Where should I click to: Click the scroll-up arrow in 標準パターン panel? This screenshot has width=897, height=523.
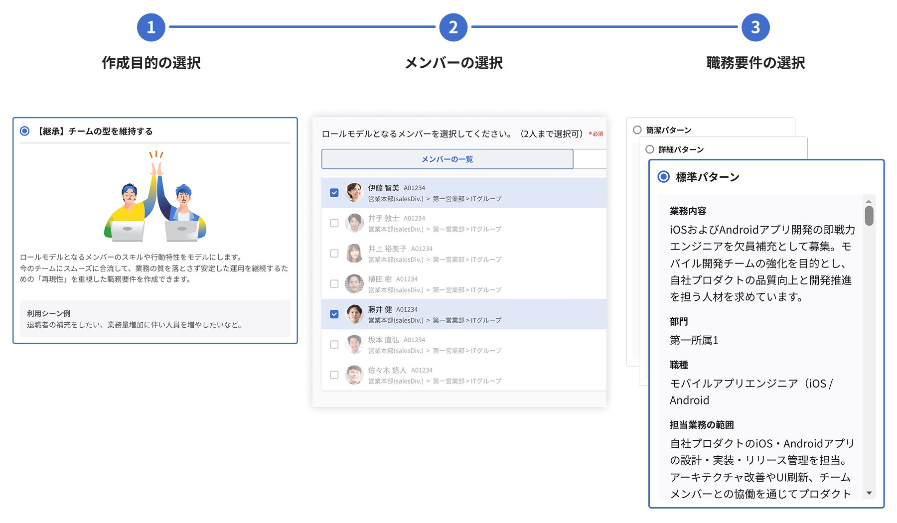[x=869, y=201]
